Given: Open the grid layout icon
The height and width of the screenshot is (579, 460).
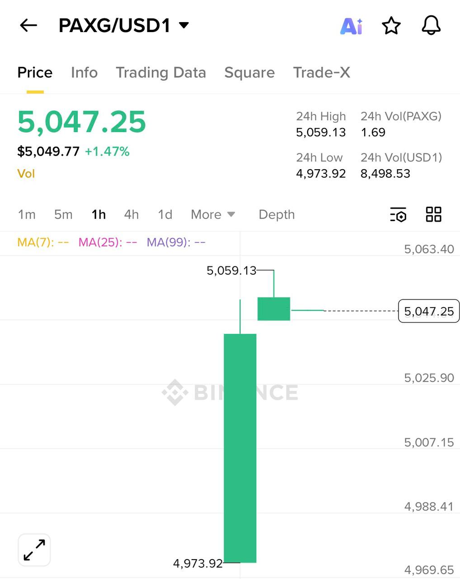Looking at the screenshot, I should coord(434,214).
